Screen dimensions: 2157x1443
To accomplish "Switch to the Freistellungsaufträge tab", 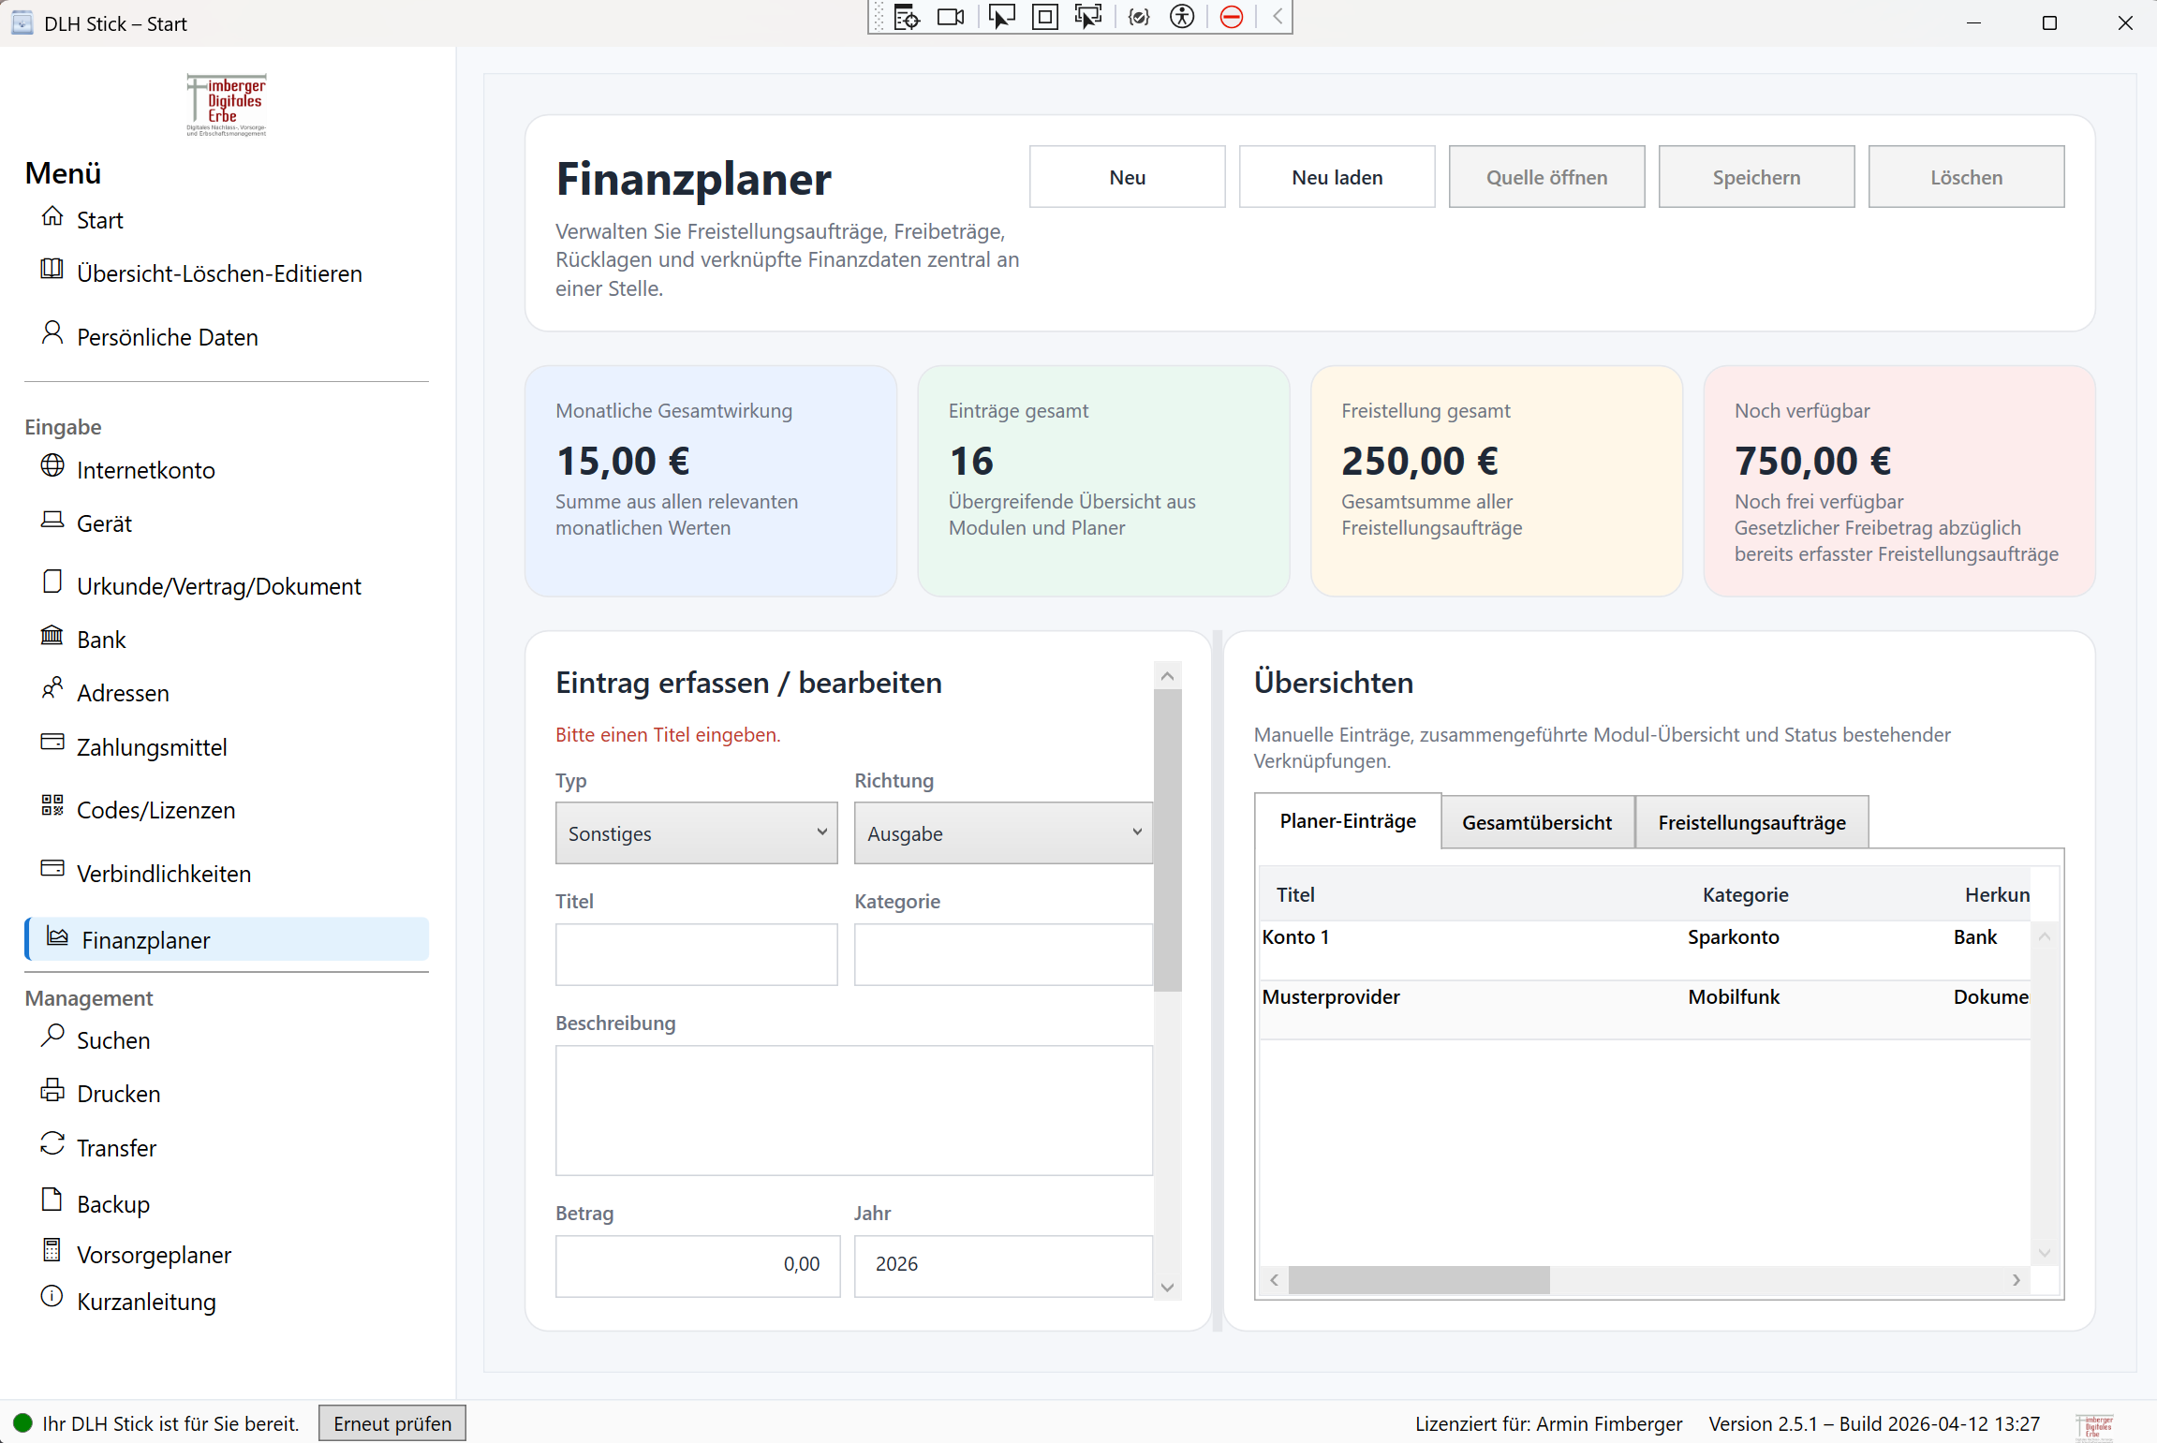I will [x=1751, y=821].
